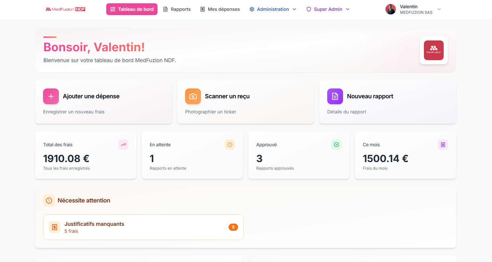Click the clock icon on the En attente card
This screenshot has width=492, height=262.
pos(230,144)
